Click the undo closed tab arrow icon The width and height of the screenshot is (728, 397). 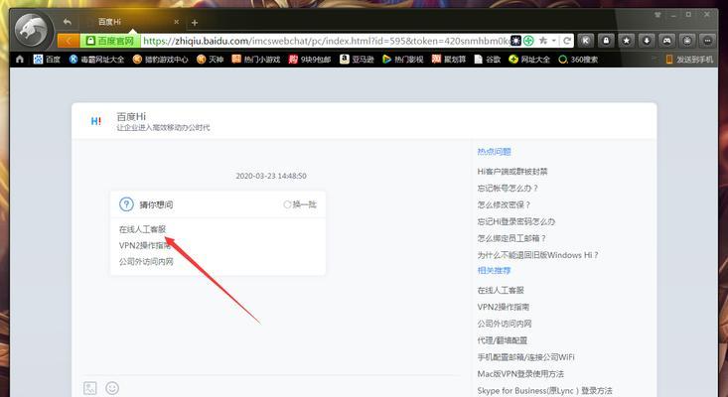68,22
